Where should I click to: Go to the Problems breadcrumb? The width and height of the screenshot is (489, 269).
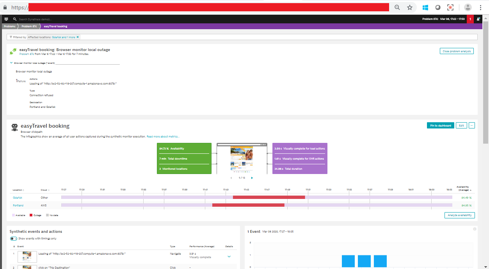[9, 26]
